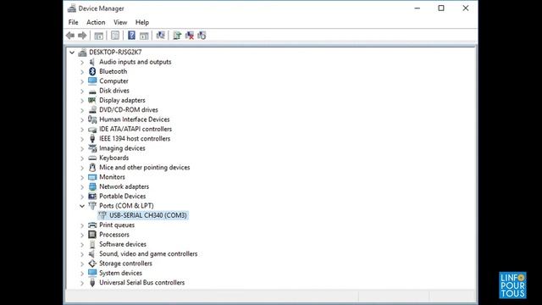Screen dimensions: 542x305
Task: Click the Disk drives icon
Action: click(92, 91)
